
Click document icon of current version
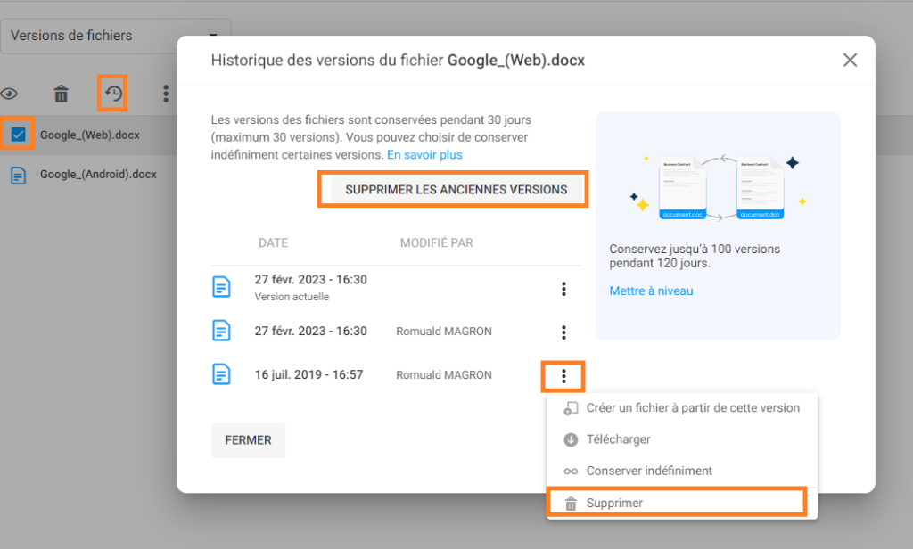pyautogui.click(x=221, y=287)
